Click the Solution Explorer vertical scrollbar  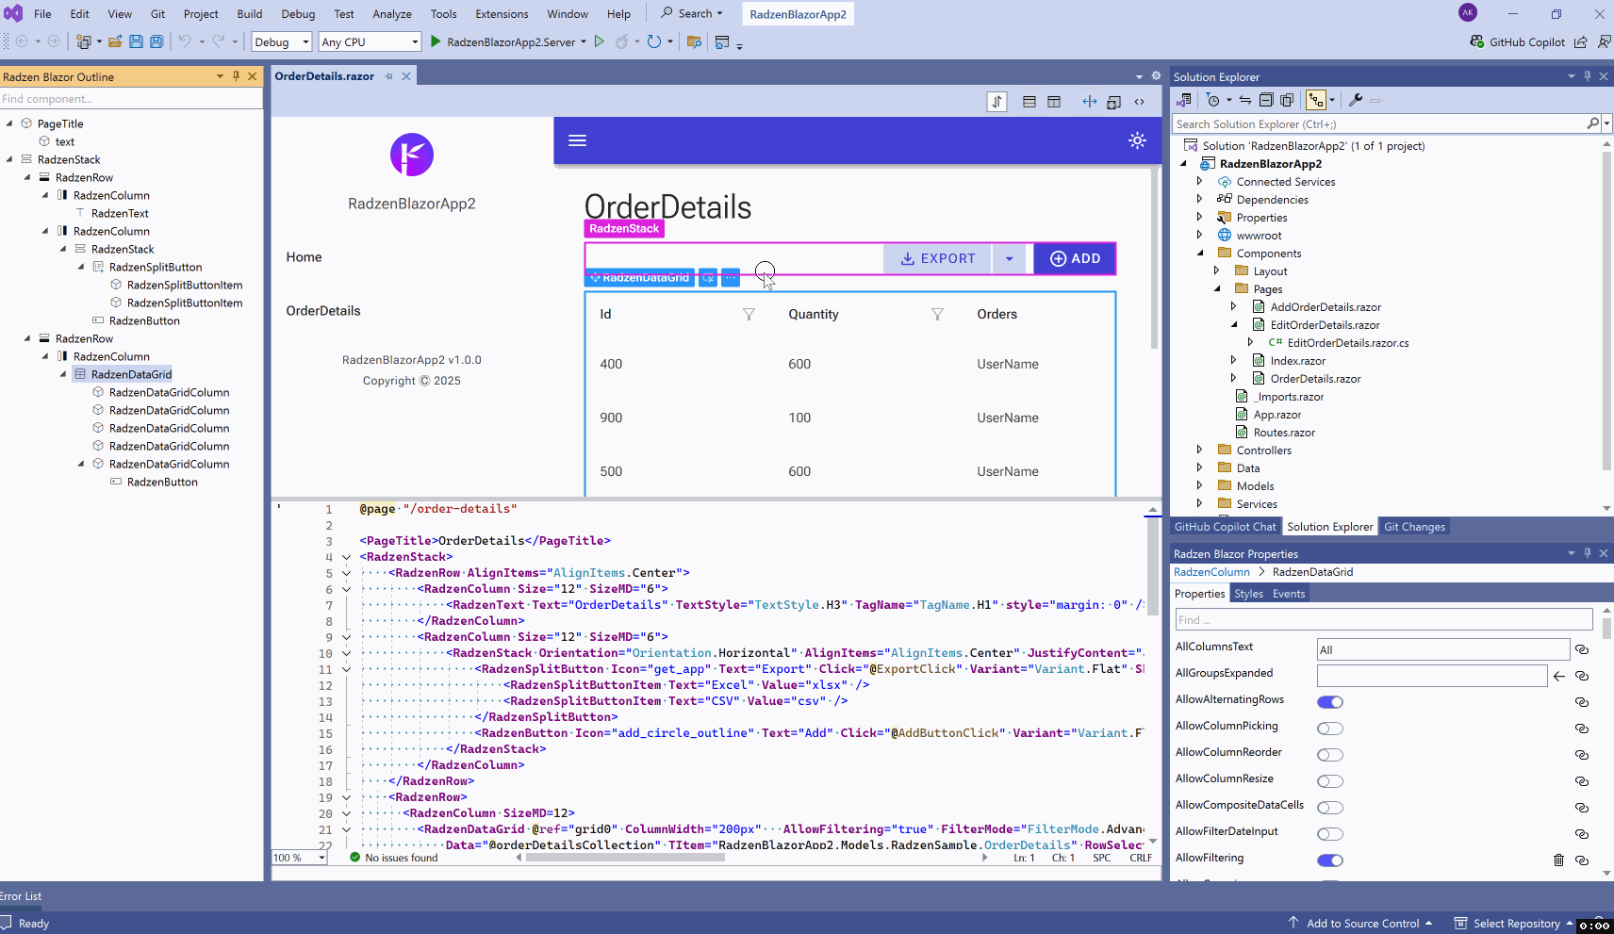click(1606, 311)
